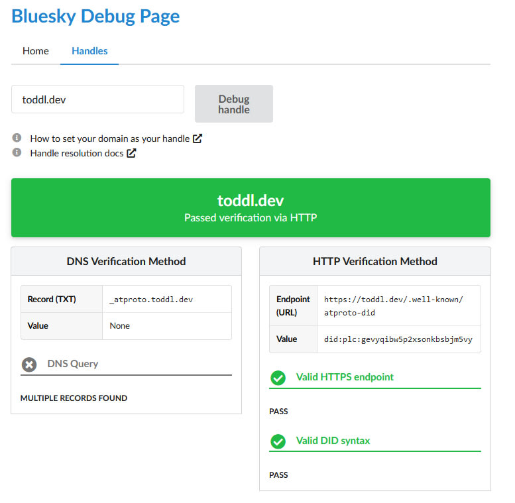
Task: Select the '_atproto.toddl.dev' record value
Action: 151,300
